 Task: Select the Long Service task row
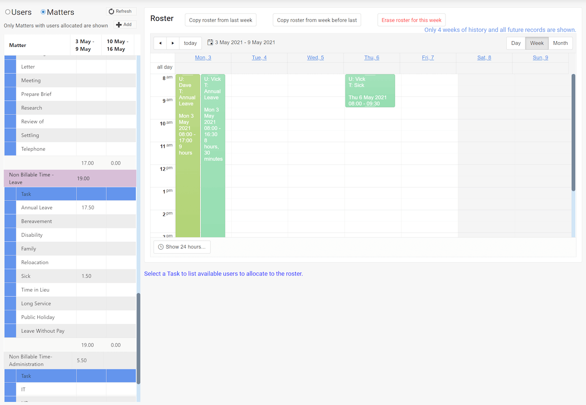point(70,303)
